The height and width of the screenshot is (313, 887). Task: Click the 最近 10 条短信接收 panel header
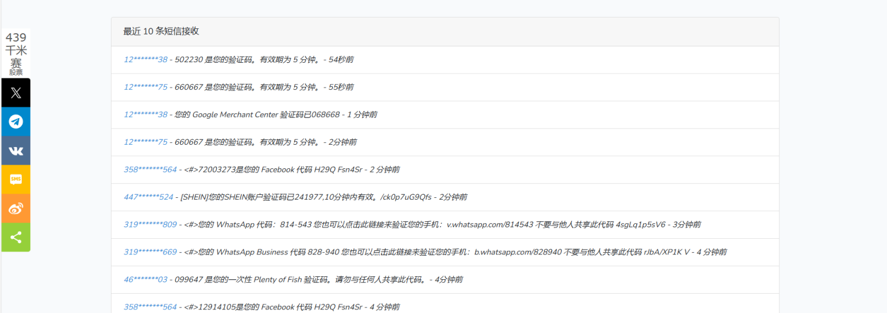161,31
